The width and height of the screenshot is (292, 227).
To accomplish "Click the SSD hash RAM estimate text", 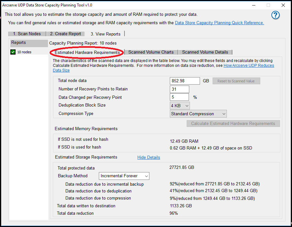I will pos(211,148).
